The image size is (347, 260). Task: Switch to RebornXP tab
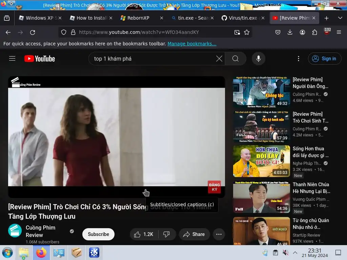click(142, 18)
